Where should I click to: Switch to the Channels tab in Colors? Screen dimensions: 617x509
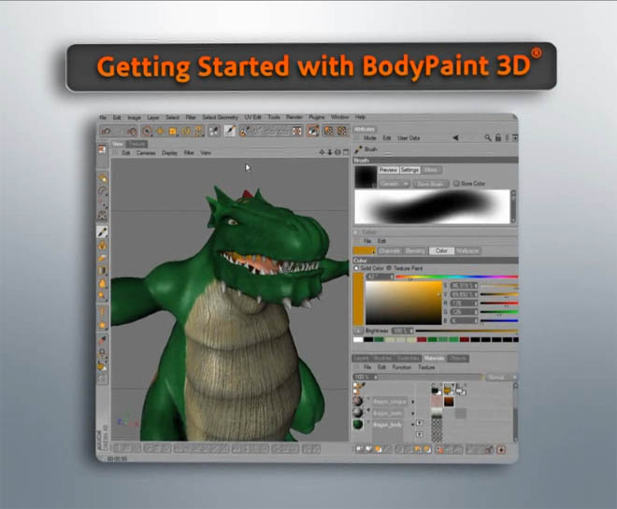[x=390, y=251]
